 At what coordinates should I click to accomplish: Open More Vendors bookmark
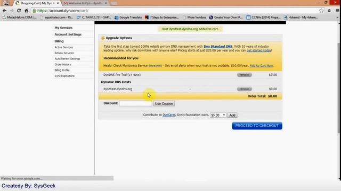[x=194, y=18]
